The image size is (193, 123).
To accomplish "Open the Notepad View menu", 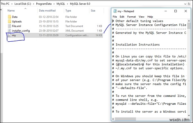I will click(x=142, y=17).
